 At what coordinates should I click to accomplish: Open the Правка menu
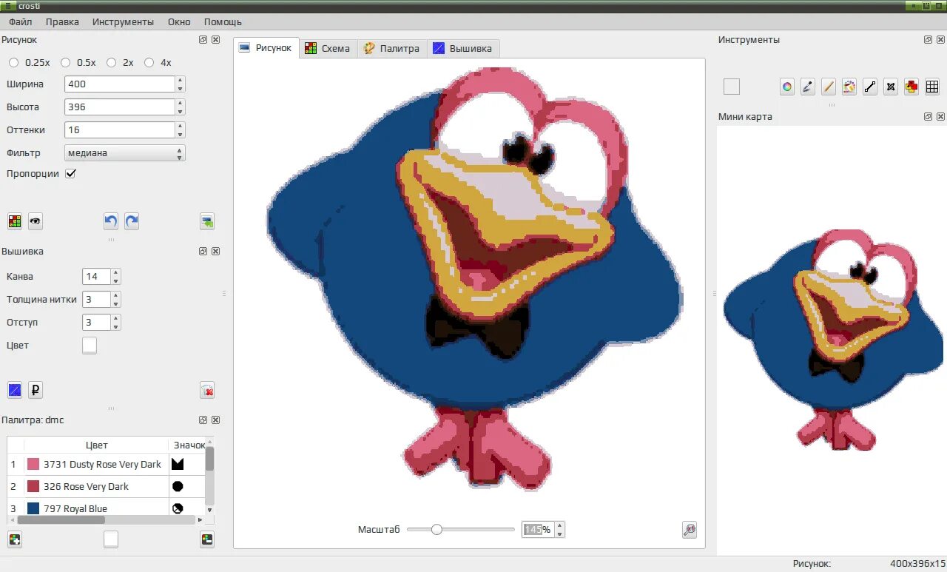pos(62,22)
